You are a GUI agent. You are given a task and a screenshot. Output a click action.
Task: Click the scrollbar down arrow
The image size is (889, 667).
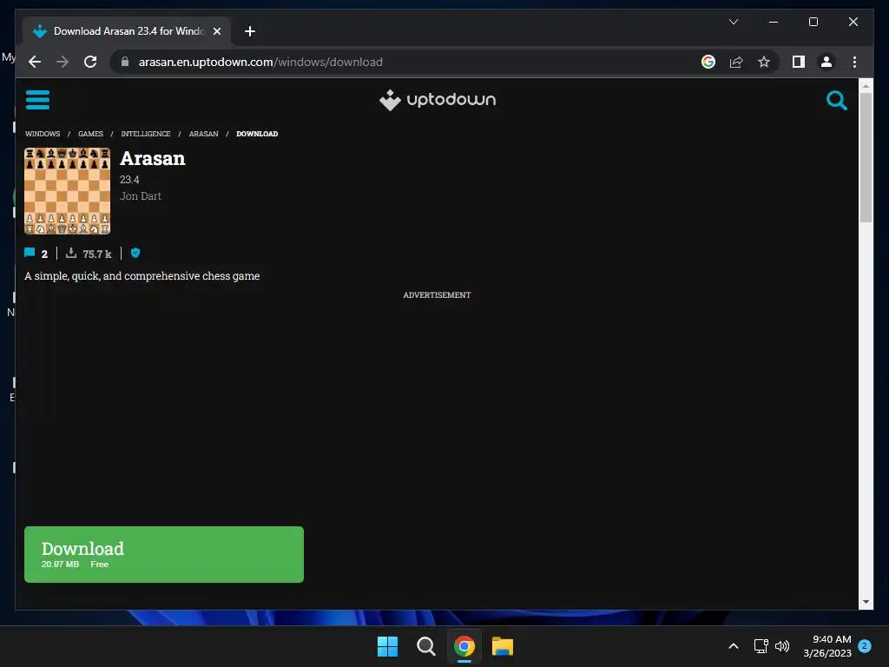point(866,602)
